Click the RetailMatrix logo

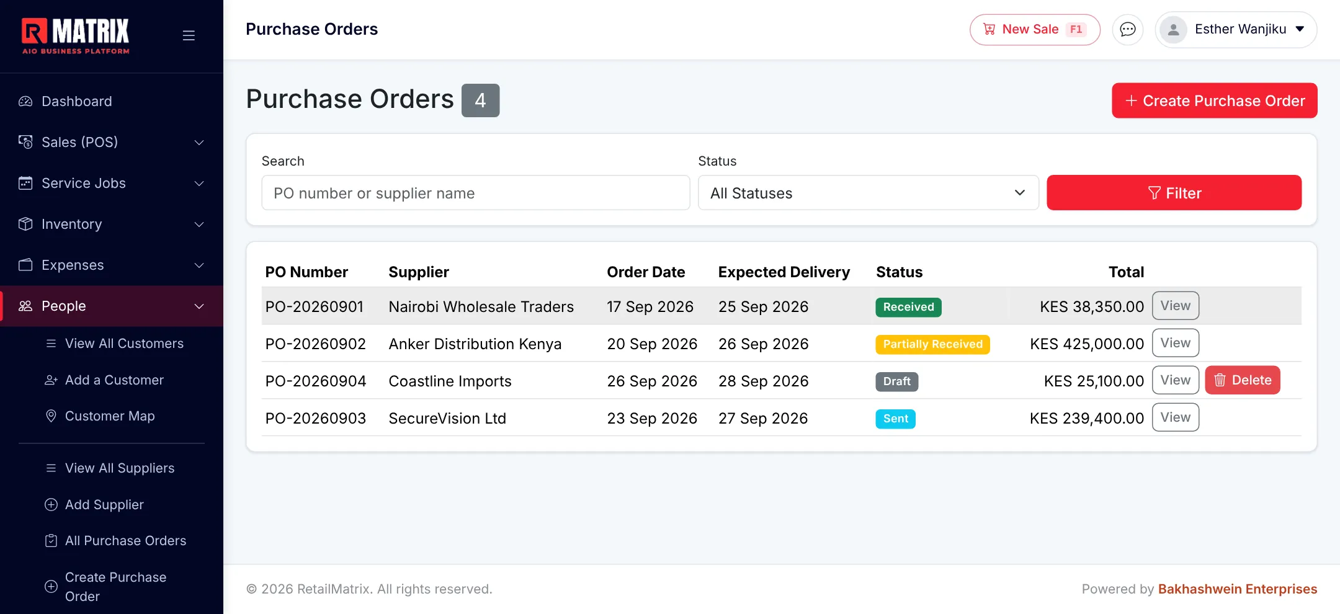pos(76,35)
